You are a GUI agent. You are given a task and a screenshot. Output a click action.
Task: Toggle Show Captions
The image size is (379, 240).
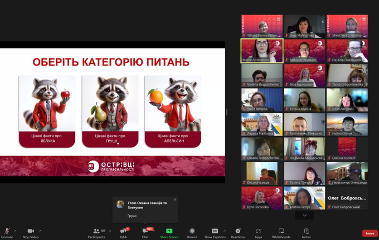(x=215, y=232)
